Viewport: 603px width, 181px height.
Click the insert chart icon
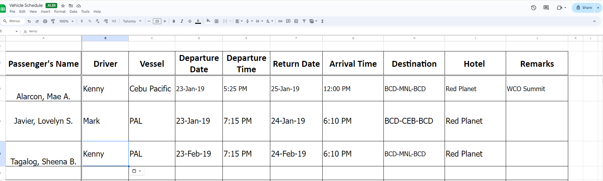click(x=296, y=21)
